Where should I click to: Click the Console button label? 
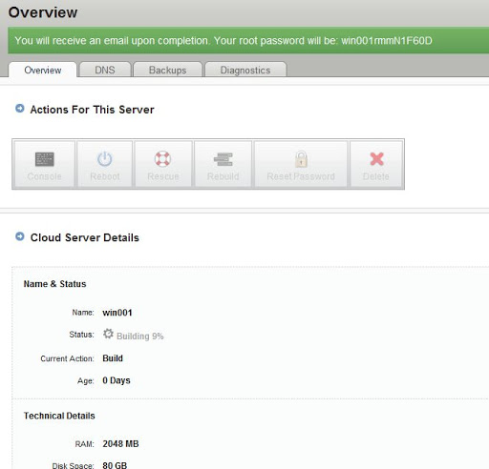click(x=45, y=176)
